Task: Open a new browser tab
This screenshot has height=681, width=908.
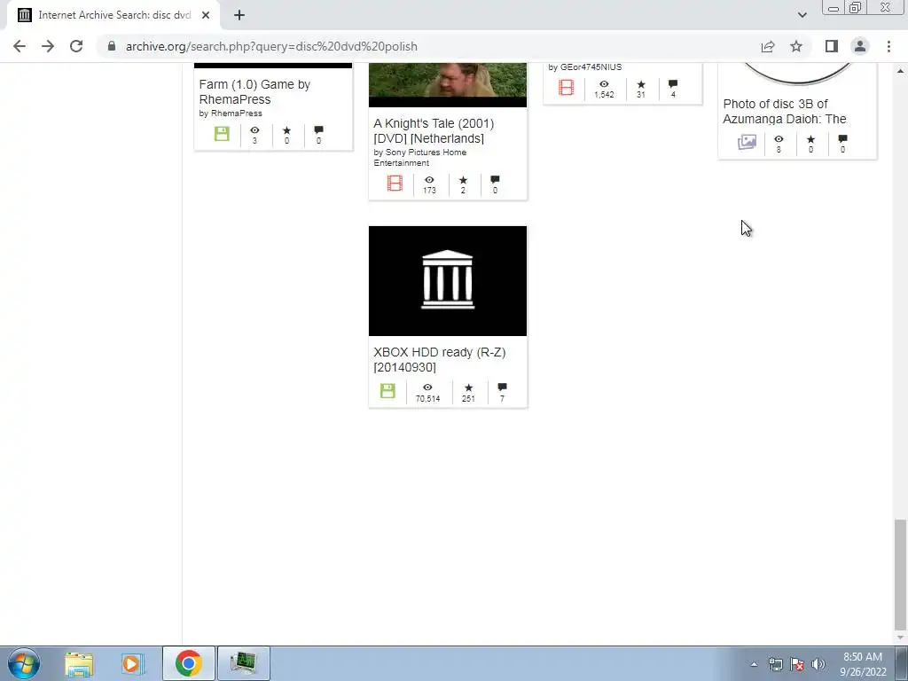Action: point(239,15)
